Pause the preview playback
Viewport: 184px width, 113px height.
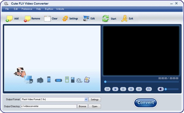pyautogui.click(x=123, y=89)
